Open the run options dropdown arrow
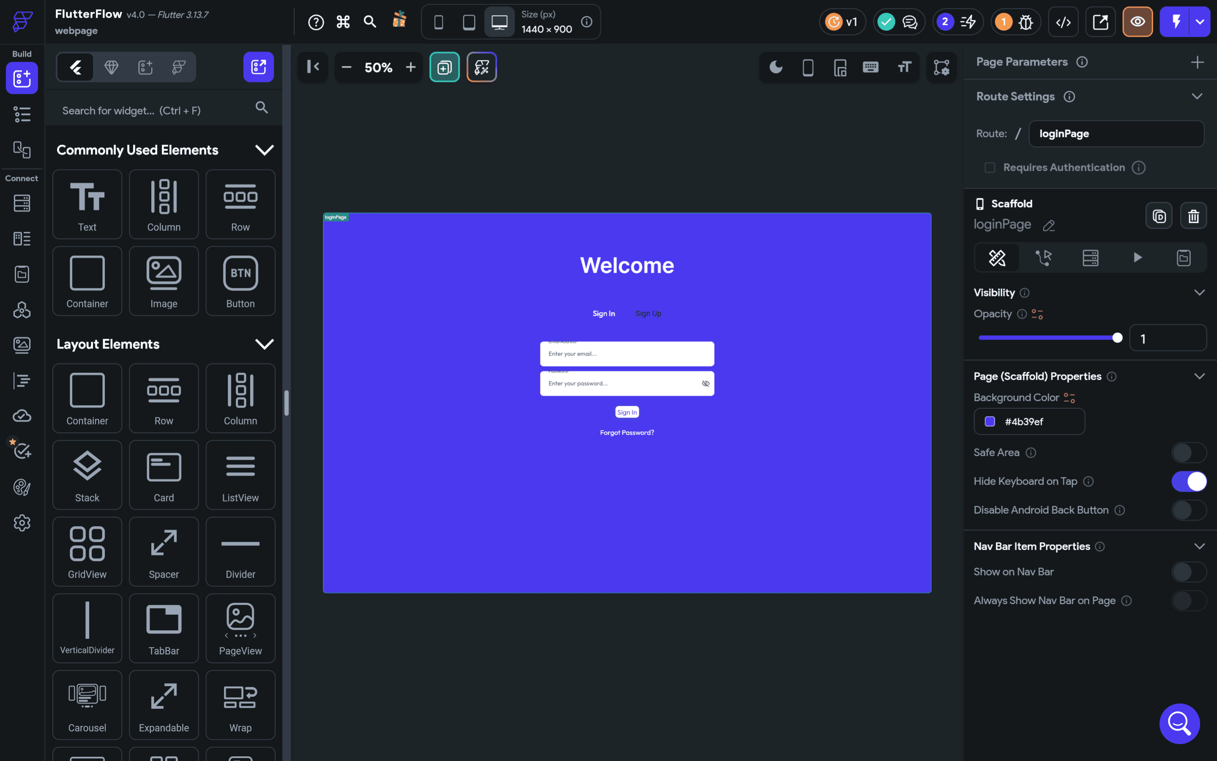1217x761 pixels. point(1200,22)
